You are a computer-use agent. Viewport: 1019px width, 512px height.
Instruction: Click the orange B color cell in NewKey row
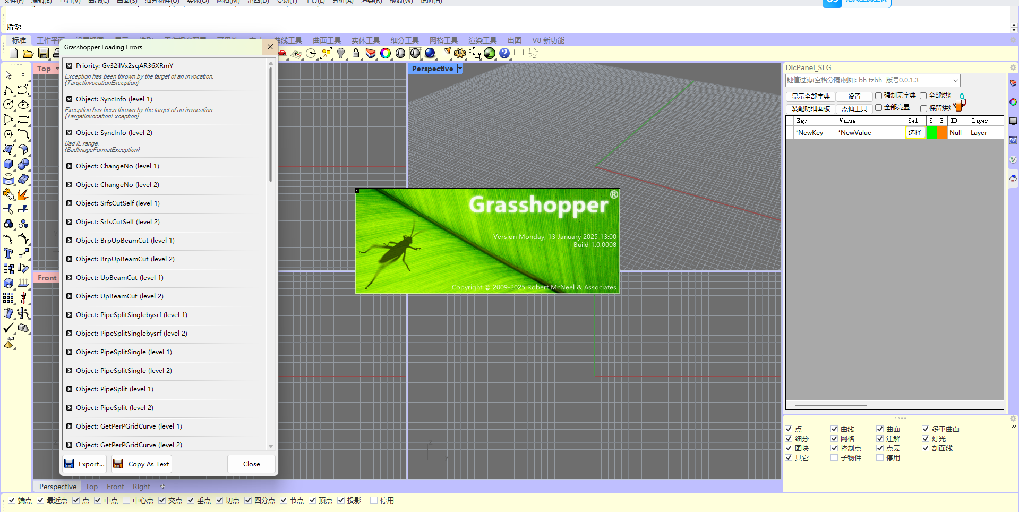pyautogui.click(x=942, y=133)
